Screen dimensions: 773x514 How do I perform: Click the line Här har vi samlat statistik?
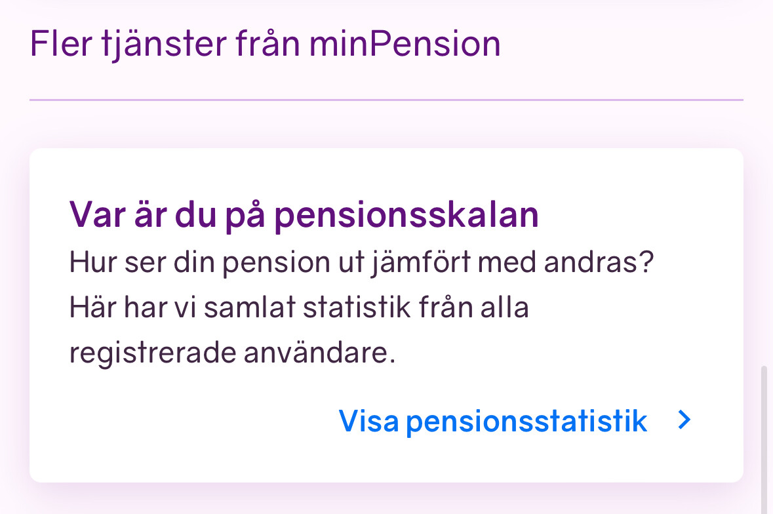[x=298, y=308]
